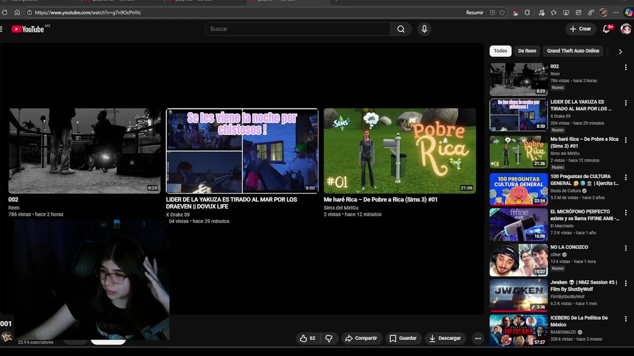Image resolution: width=634 pixels, height=356 pixels.
Task: Click 'Dosis de Cultura' channel name in sidebar
Action: (566, 191)
